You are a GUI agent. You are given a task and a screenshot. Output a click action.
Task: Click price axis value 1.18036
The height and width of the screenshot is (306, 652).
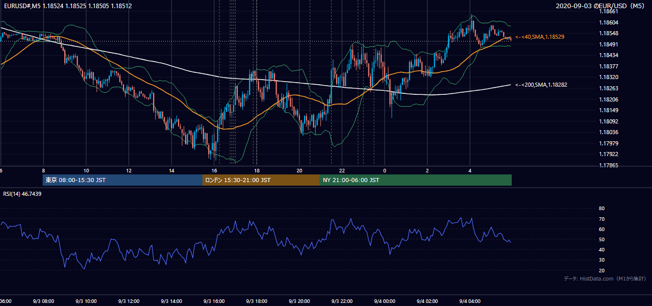pos(608,133)
